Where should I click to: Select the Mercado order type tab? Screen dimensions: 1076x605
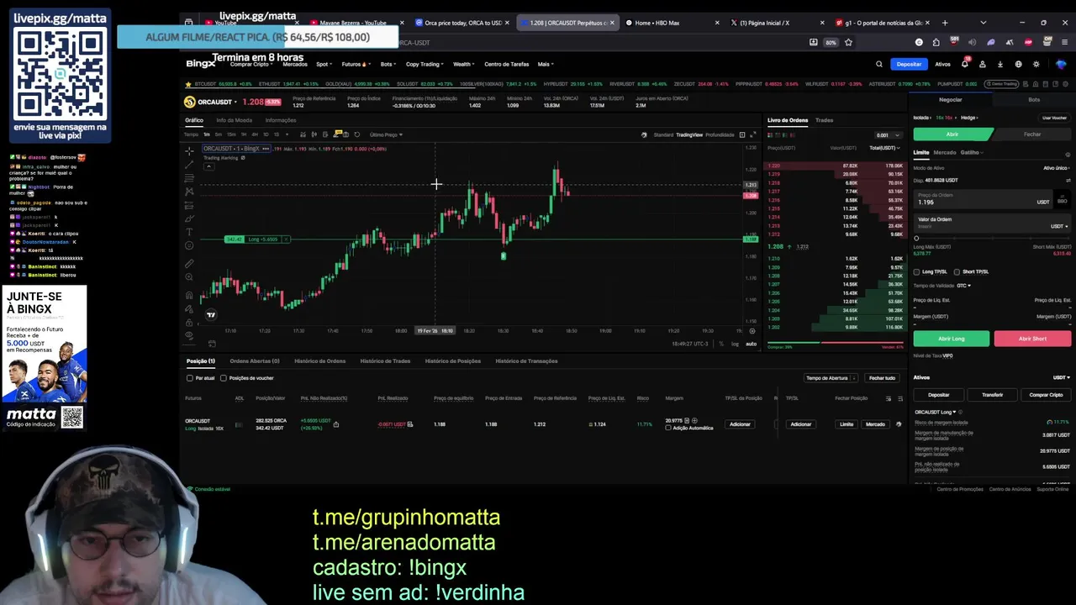tap(945, 152)
